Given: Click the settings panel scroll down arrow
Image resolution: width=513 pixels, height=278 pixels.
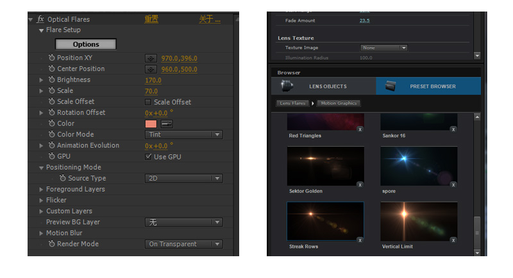Looking at the screenshot, I should [477, 56].
